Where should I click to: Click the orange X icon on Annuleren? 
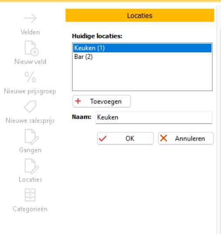tap(163, 138)
